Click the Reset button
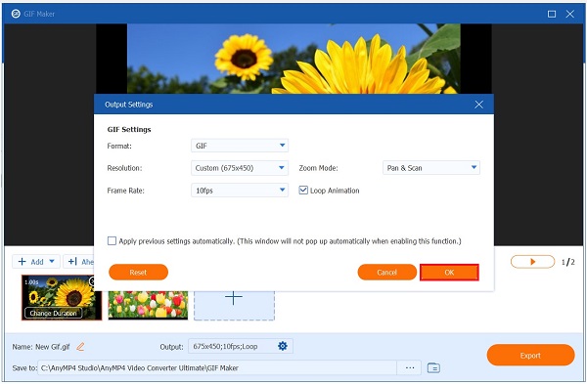587x384 pixels. pos(138,273)
